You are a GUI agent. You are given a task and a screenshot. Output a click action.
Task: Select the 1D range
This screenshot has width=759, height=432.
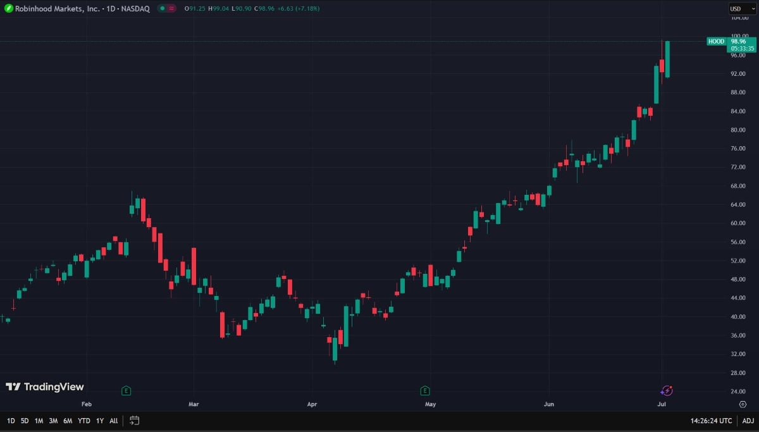pyautogui.click(x=11, y=421)
